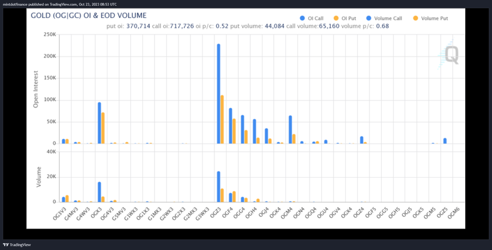The image size is (492, 250).
Task: Select the OGX3 x-axis label
Action: (x=96, y=213)
